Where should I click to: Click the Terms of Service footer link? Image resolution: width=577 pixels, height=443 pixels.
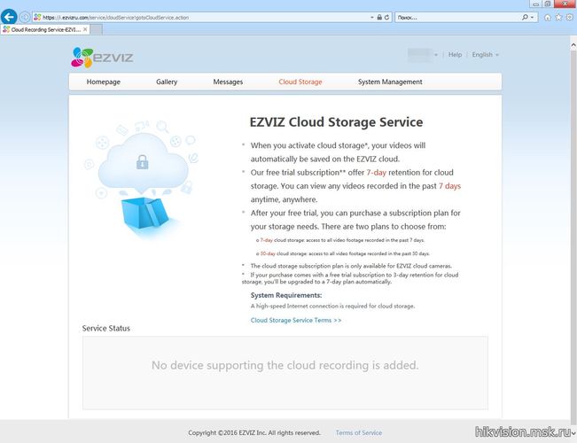coord(359,432)
